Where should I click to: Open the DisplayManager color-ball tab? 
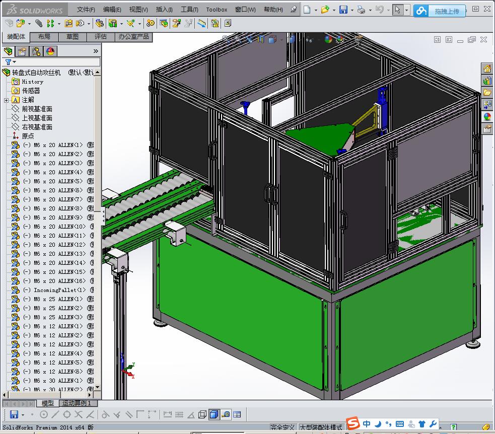tap(50, 51)
